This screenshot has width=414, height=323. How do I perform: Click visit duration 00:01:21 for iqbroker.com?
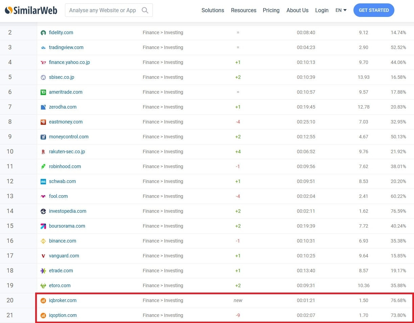(x=306, y=300)
